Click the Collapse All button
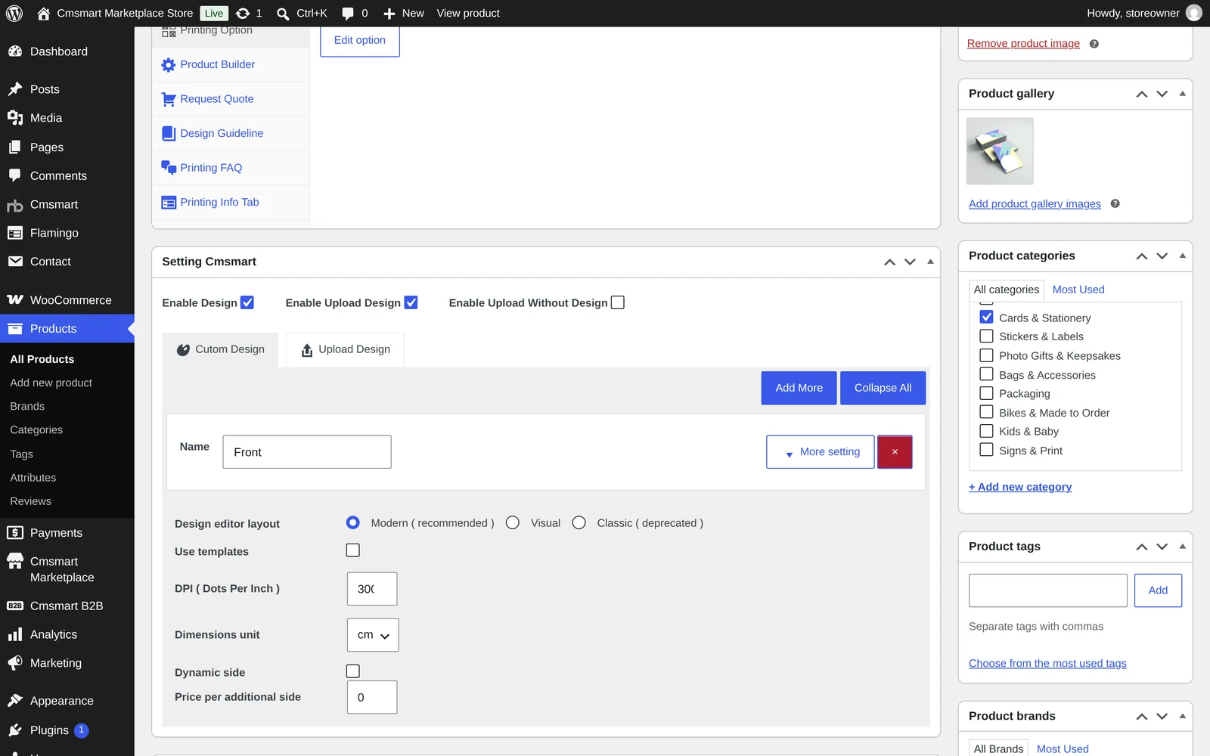 point(883,388)
